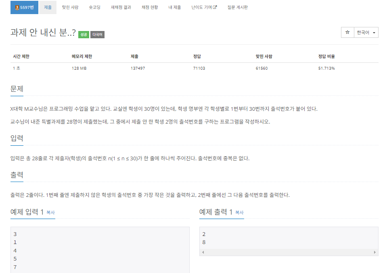Click the external-link icon beside 난이도 기여

click(215, 7)
